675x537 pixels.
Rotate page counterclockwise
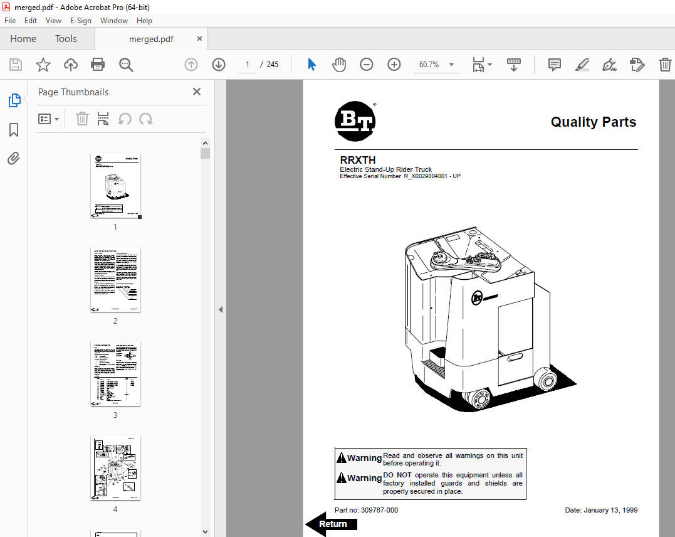tap(125, 119)
